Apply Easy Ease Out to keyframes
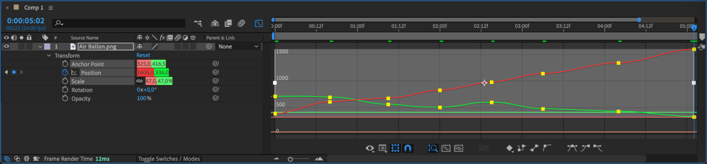This screenshot has height=164, width=707. click(598, 148)
